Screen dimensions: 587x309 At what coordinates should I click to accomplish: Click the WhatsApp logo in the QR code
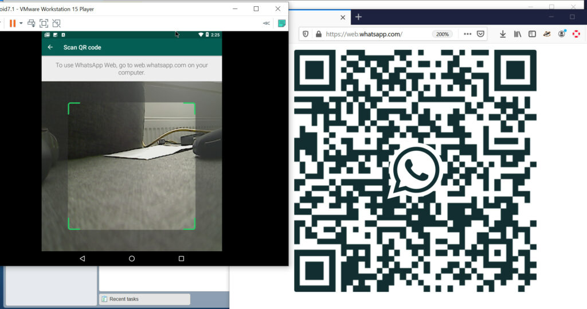click(415, 171)
